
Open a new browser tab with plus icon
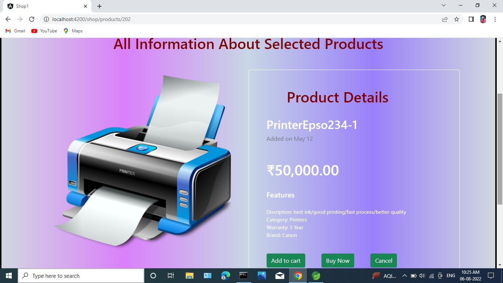pos(99,6)
